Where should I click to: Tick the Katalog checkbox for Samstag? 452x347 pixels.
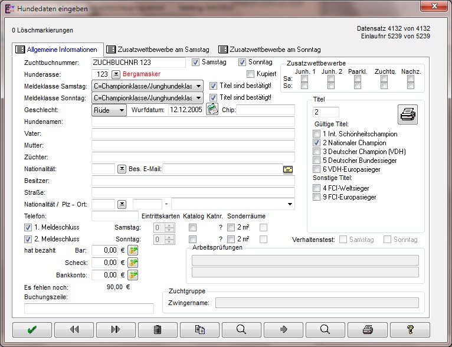(x=192, y=228)
